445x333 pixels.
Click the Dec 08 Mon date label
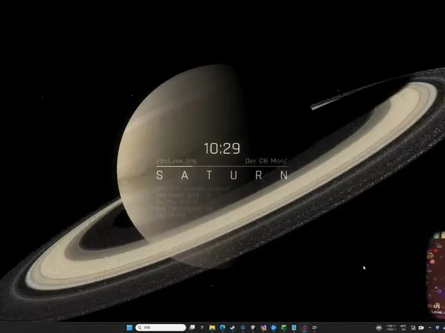pos(266,161)
